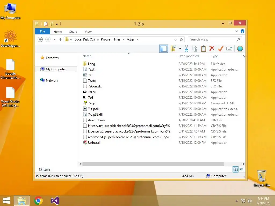Select the Lang folder

pyautogui.click(x=91, y=64)
